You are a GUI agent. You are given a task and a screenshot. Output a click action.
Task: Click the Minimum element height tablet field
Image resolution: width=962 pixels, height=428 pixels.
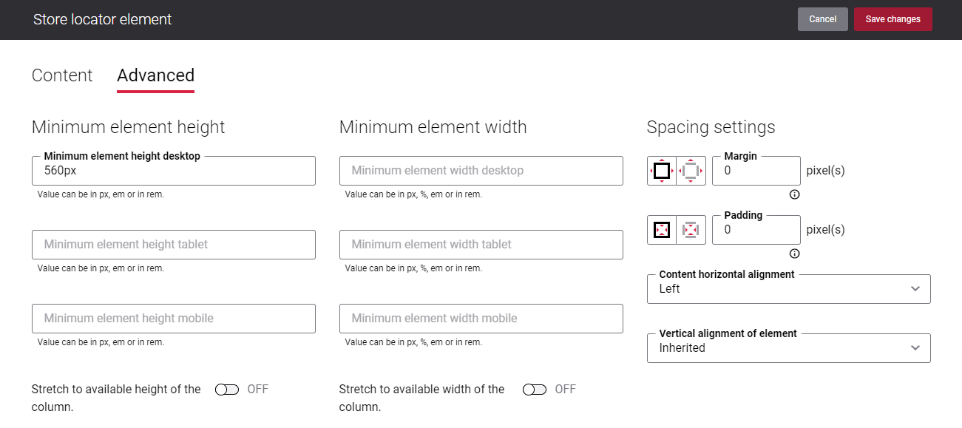coord(174,245)
